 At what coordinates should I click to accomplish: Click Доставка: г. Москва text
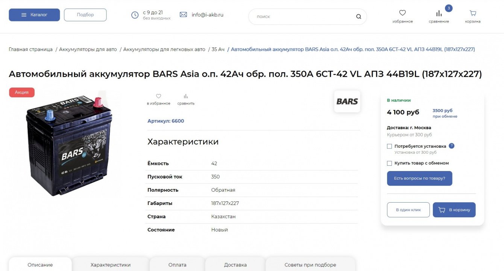pos(409,128)
